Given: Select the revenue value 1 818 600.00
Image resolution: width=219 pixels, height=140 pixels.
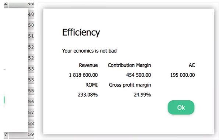Looking at the screenshot, I should coord(84,75).
